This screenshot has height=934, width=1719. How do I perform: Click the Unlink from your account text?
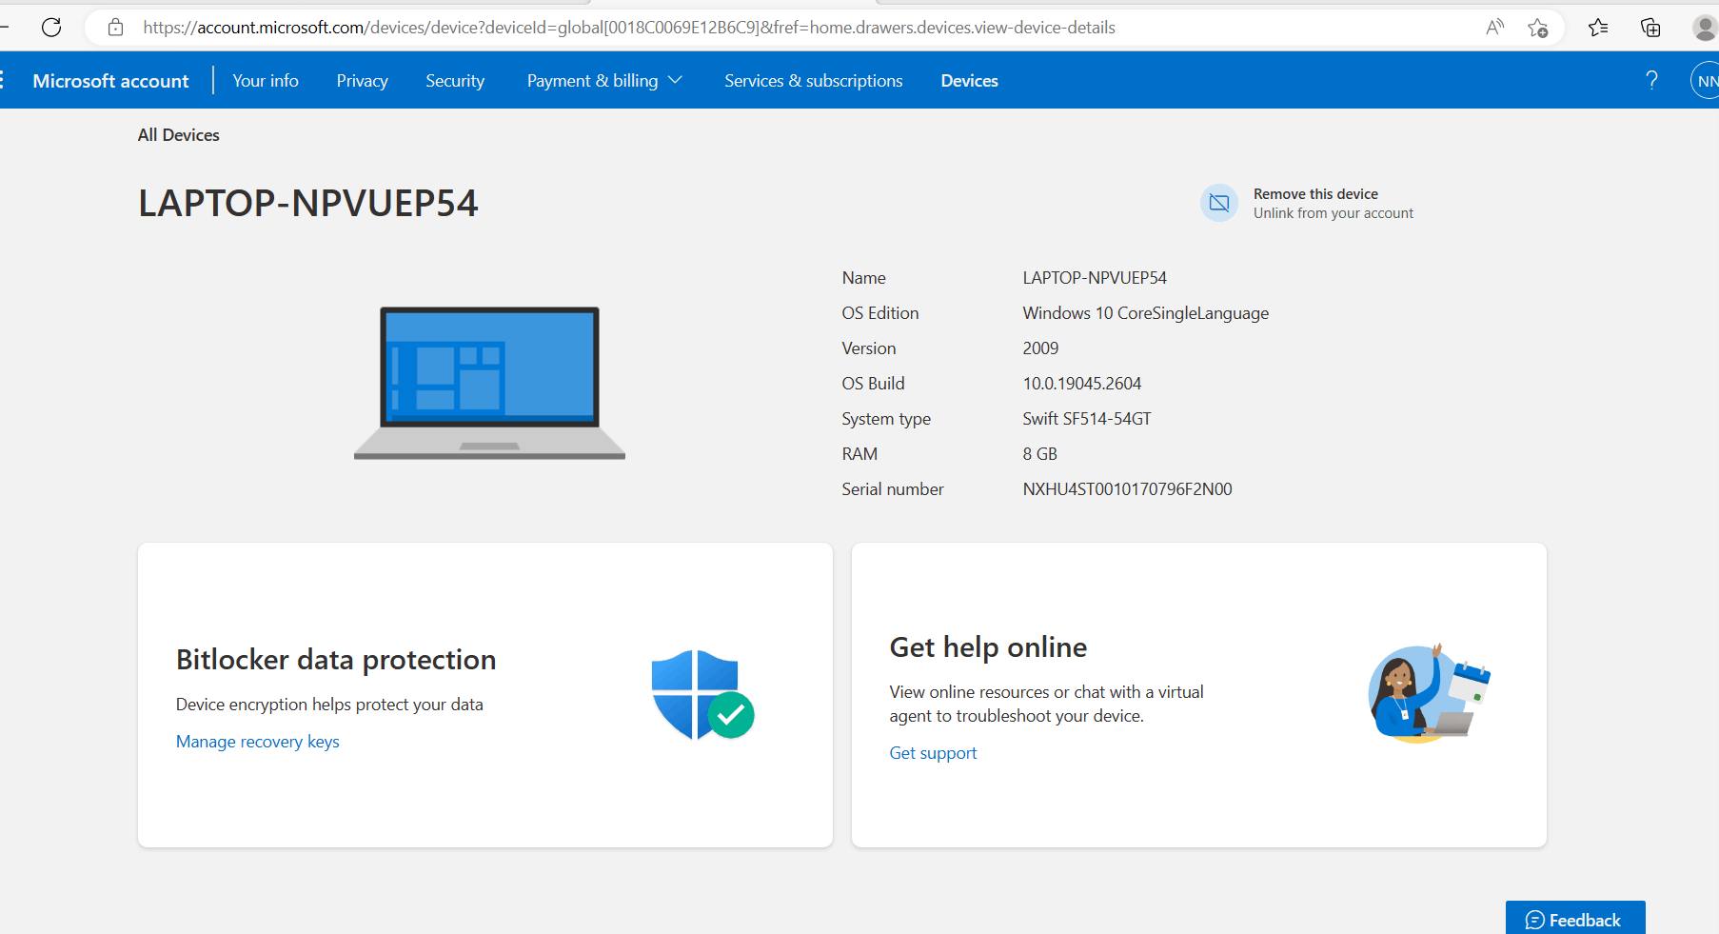1334,213
